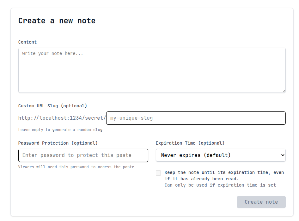Click the 'my-unique-slug' placeholder text
This screenshot has width=299, height=221.
131,118
